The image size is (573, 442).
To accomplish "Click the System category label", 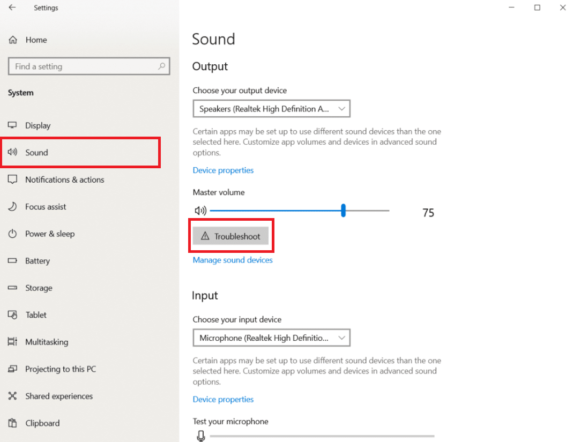I will (x=20, y=93).
